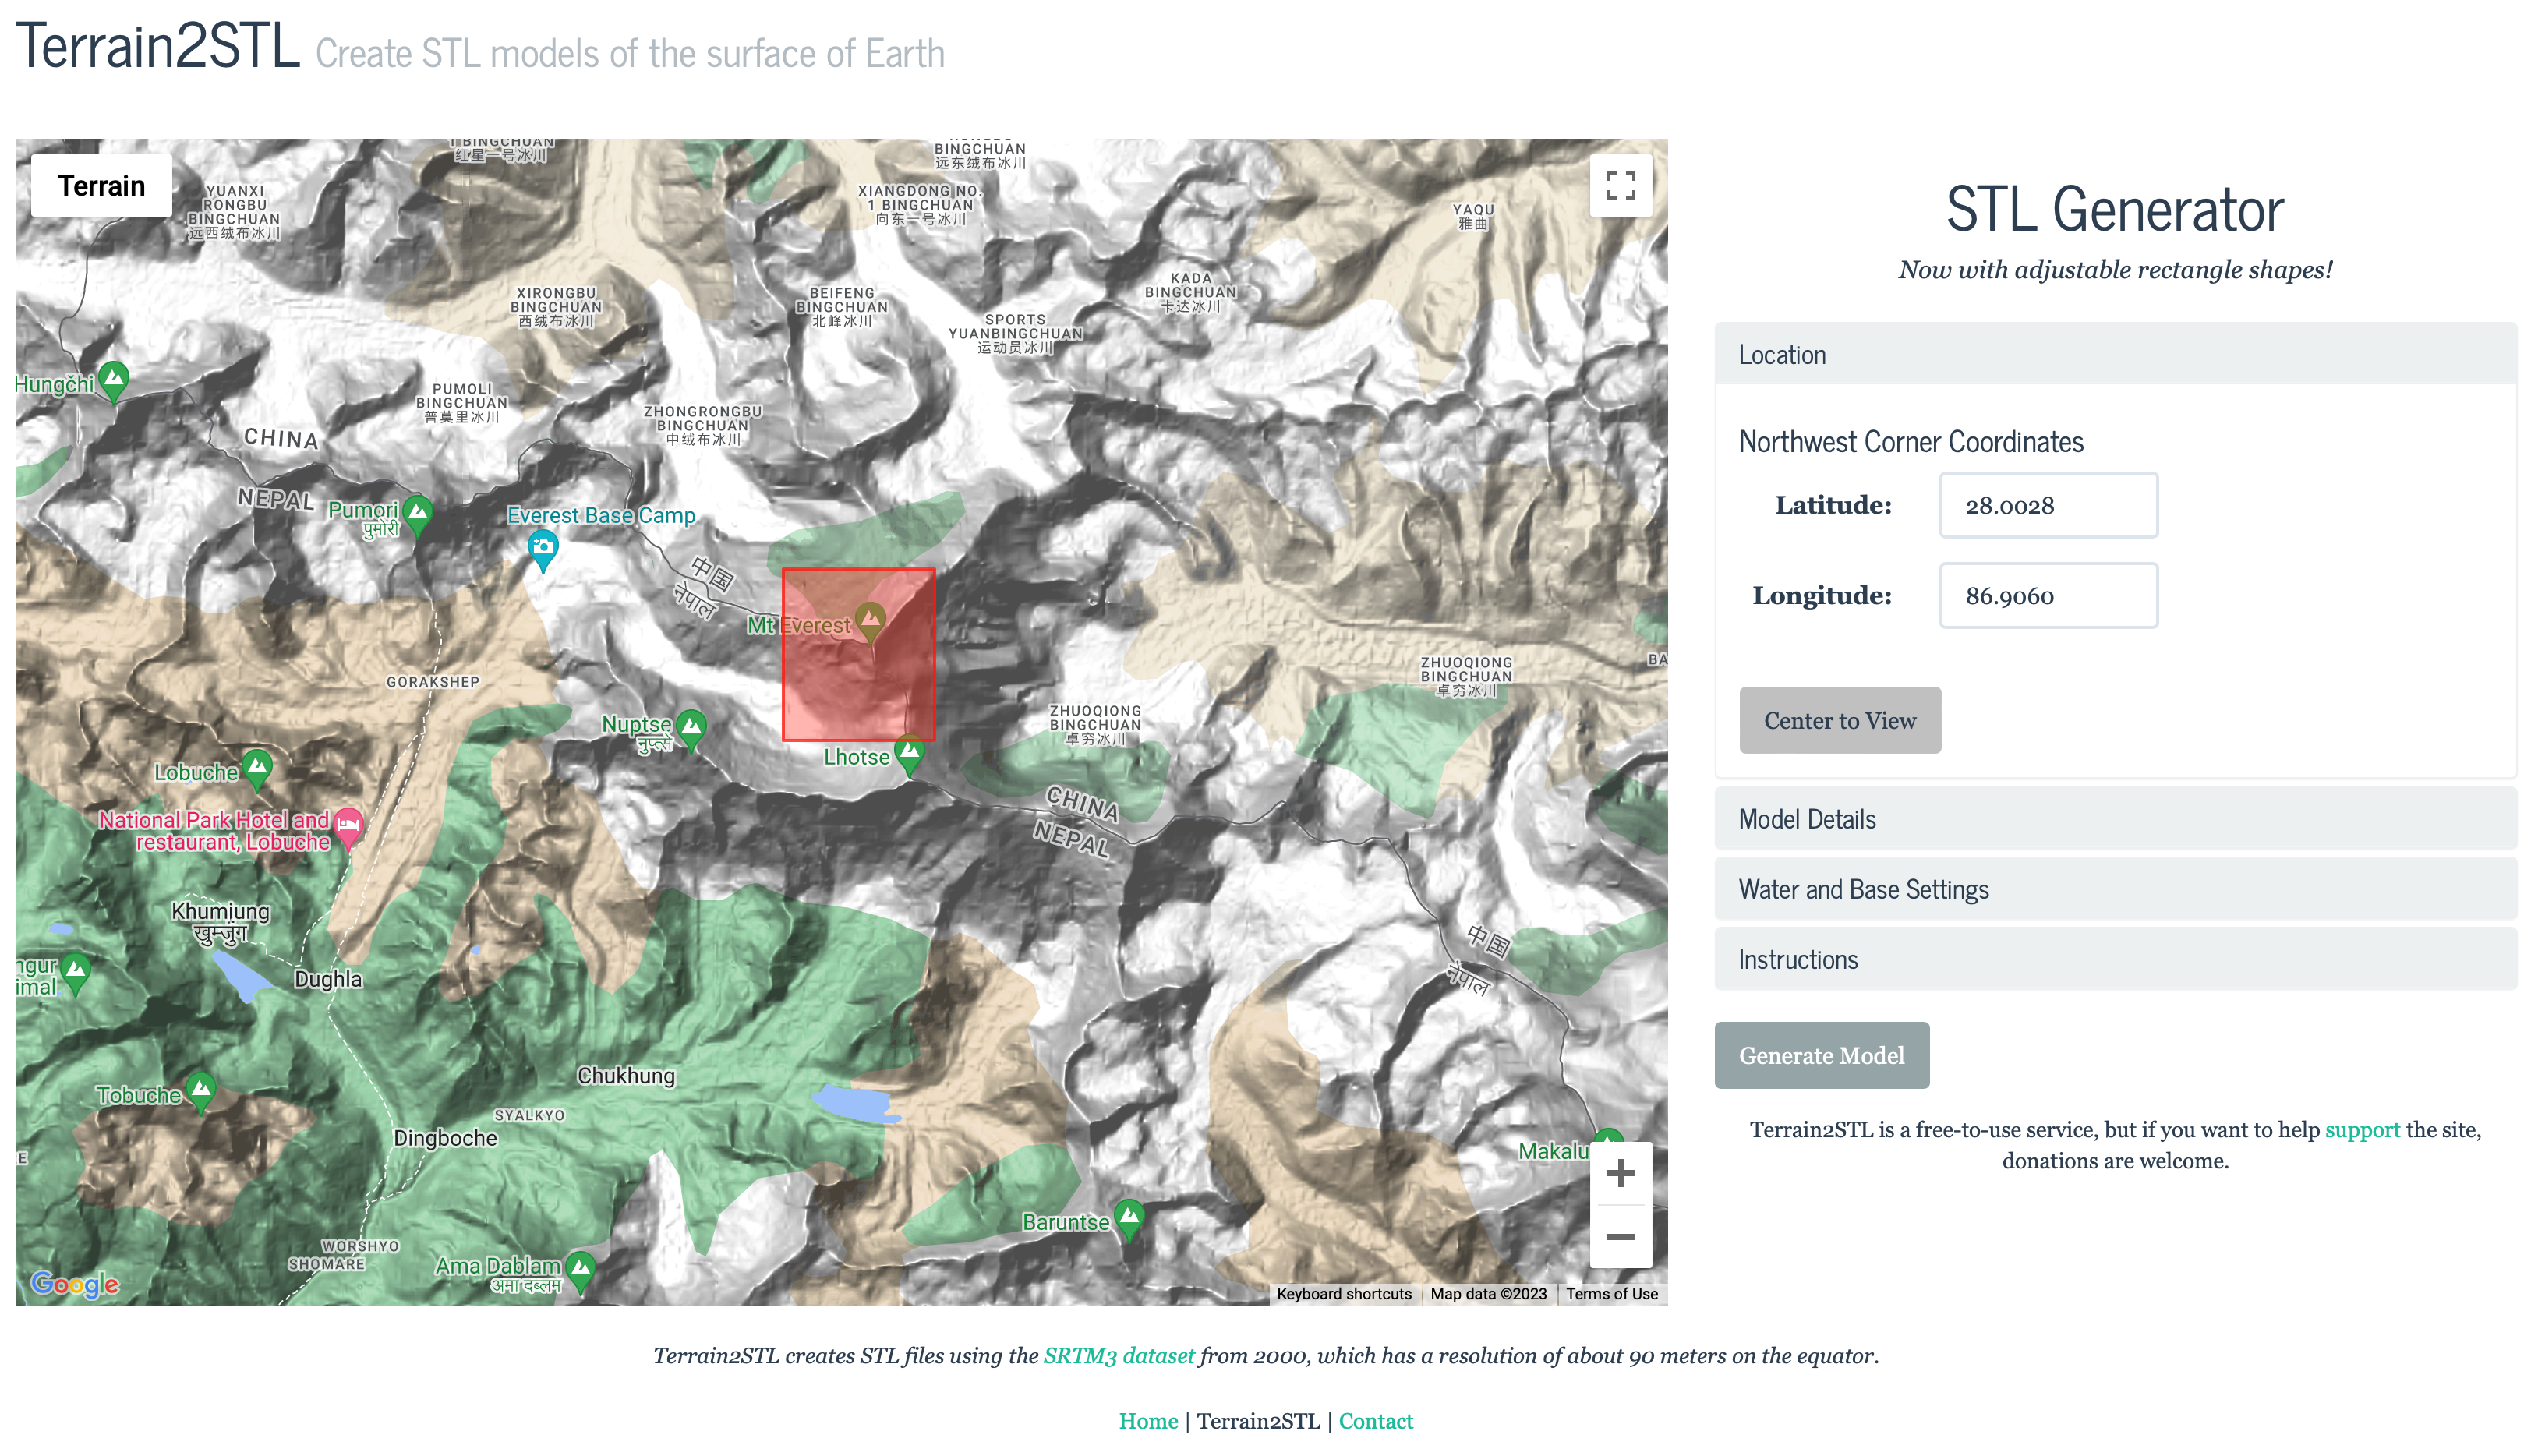Click the Map data ©2023 text
The image size is (2531, 1456).
[1487, 1293]
